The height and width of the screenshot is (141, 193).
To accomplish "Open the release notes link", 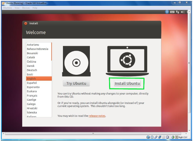I will (x=97, y=116).
